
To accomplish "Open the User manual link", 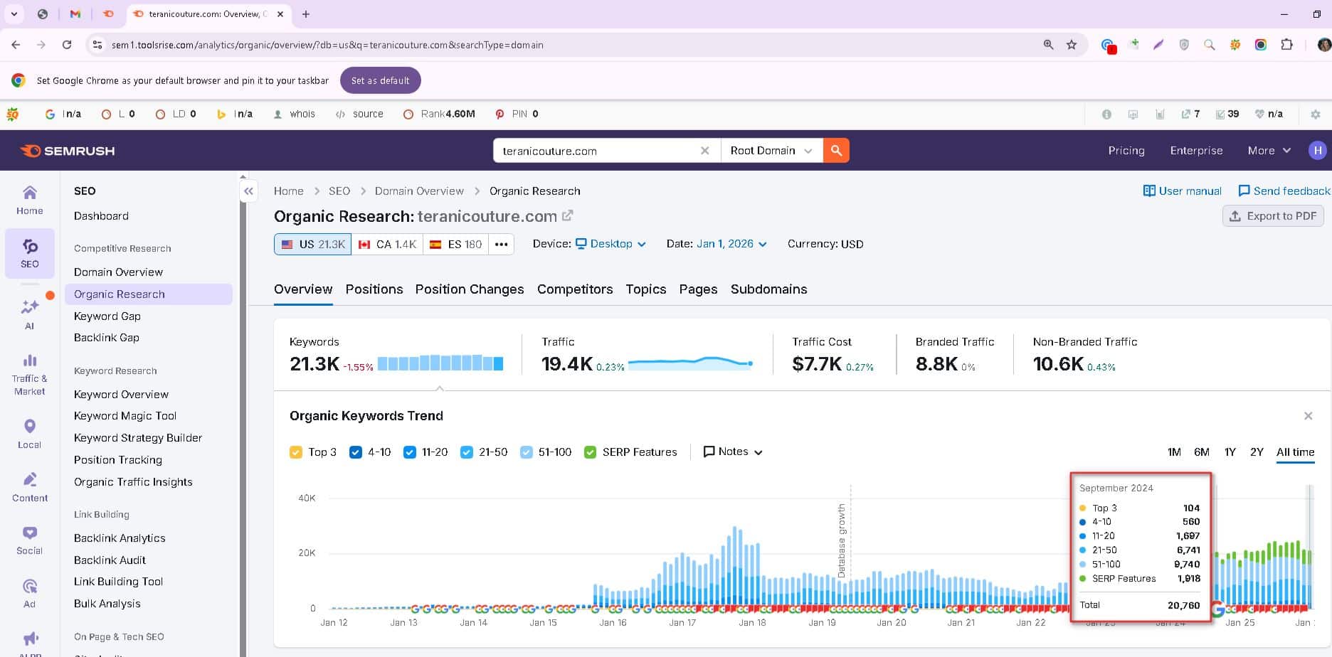I will (x=1182, y=191).
